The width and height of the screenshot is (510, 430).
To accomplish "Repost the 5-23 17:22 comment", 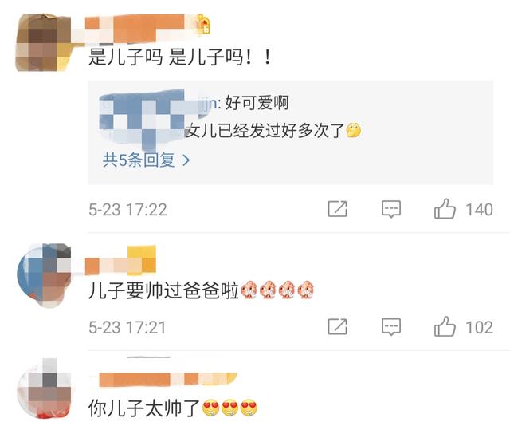I will tap(338, 209).
